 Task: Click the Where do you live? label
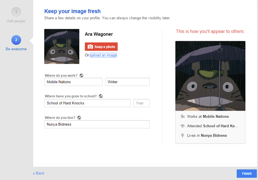pyautogui.click(x=60, y=118)
